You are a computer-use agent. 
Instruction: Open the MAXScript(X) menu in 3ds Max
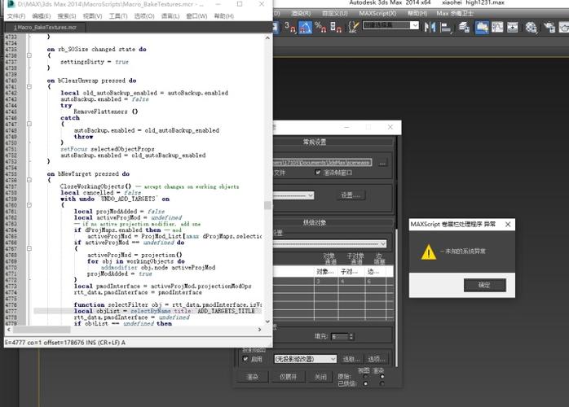pyautogui.click(x=377, y=14)
